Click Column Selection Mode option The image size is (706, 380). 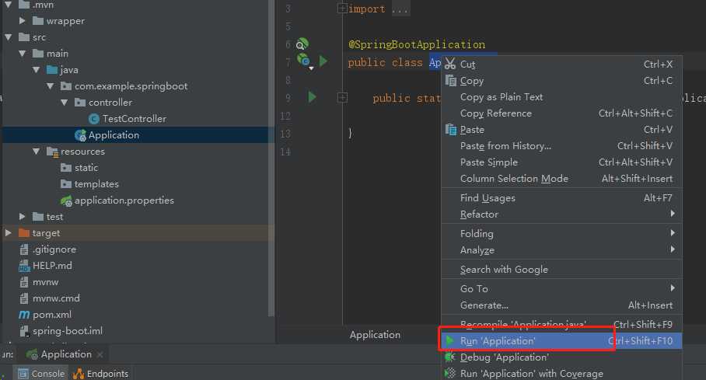(x=514, y=179)
